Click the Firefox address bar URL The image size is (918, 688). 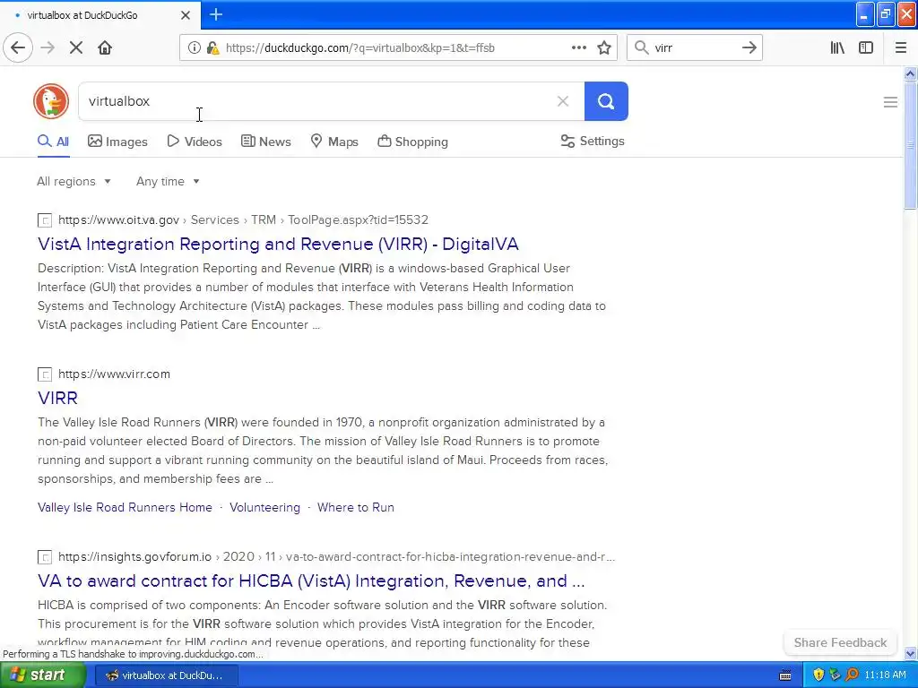coord(360,48)
